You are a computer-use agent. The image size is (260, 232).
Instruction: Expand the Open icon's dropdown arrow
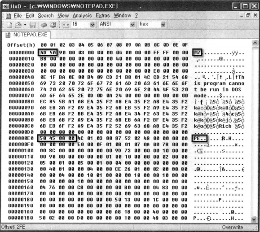pyautogui.click(x=25, y=25)
